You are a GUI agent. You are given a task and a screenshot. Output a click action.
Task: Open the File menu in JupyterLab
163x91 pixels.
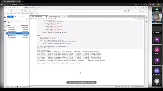pos(8,14)
